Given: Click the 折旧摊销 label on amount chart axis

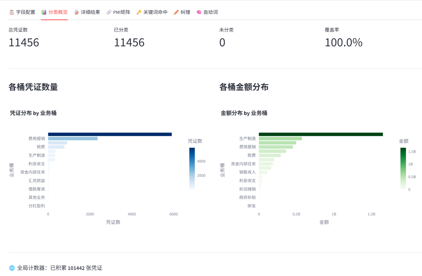Looking at the screenshot, I should [247, 189].
